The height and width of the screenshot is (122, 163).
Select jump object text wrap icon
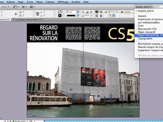click(101, 16)
